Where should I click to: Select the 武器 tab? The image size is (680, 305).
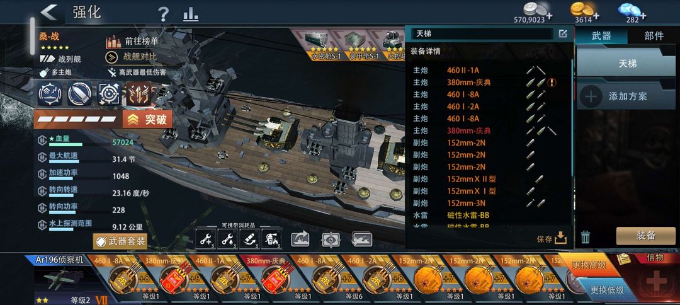pos(601,35)
